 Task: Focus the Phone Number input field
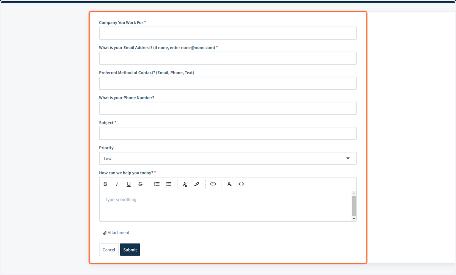pos(228,108)
